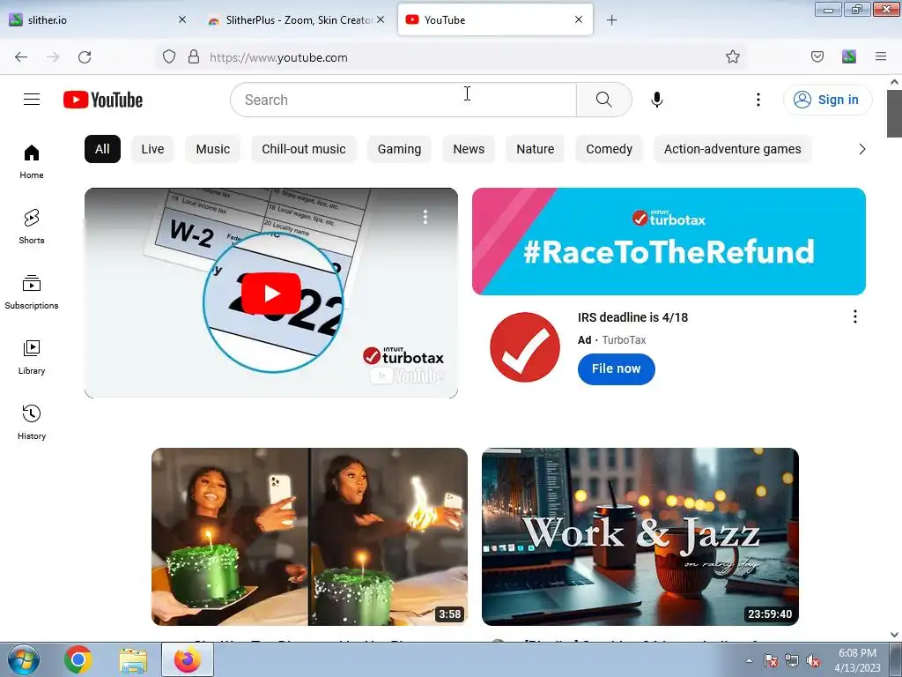
Task: Click the network tray icon
Action: pyautogui.click(x=792, y=660)
